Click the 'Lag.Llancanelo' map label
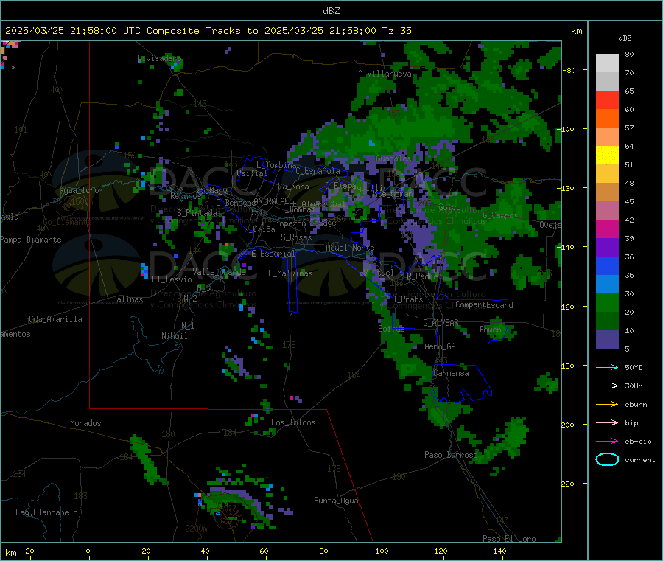The width and height of the screenshot is (663, 561). click(46, 513)
